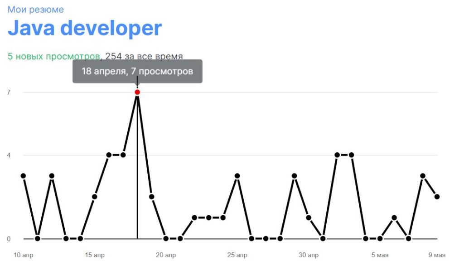This screenshot has height=275, width=464.
Task: Click the 20 апр x-axis label
Action: (166, 256)
